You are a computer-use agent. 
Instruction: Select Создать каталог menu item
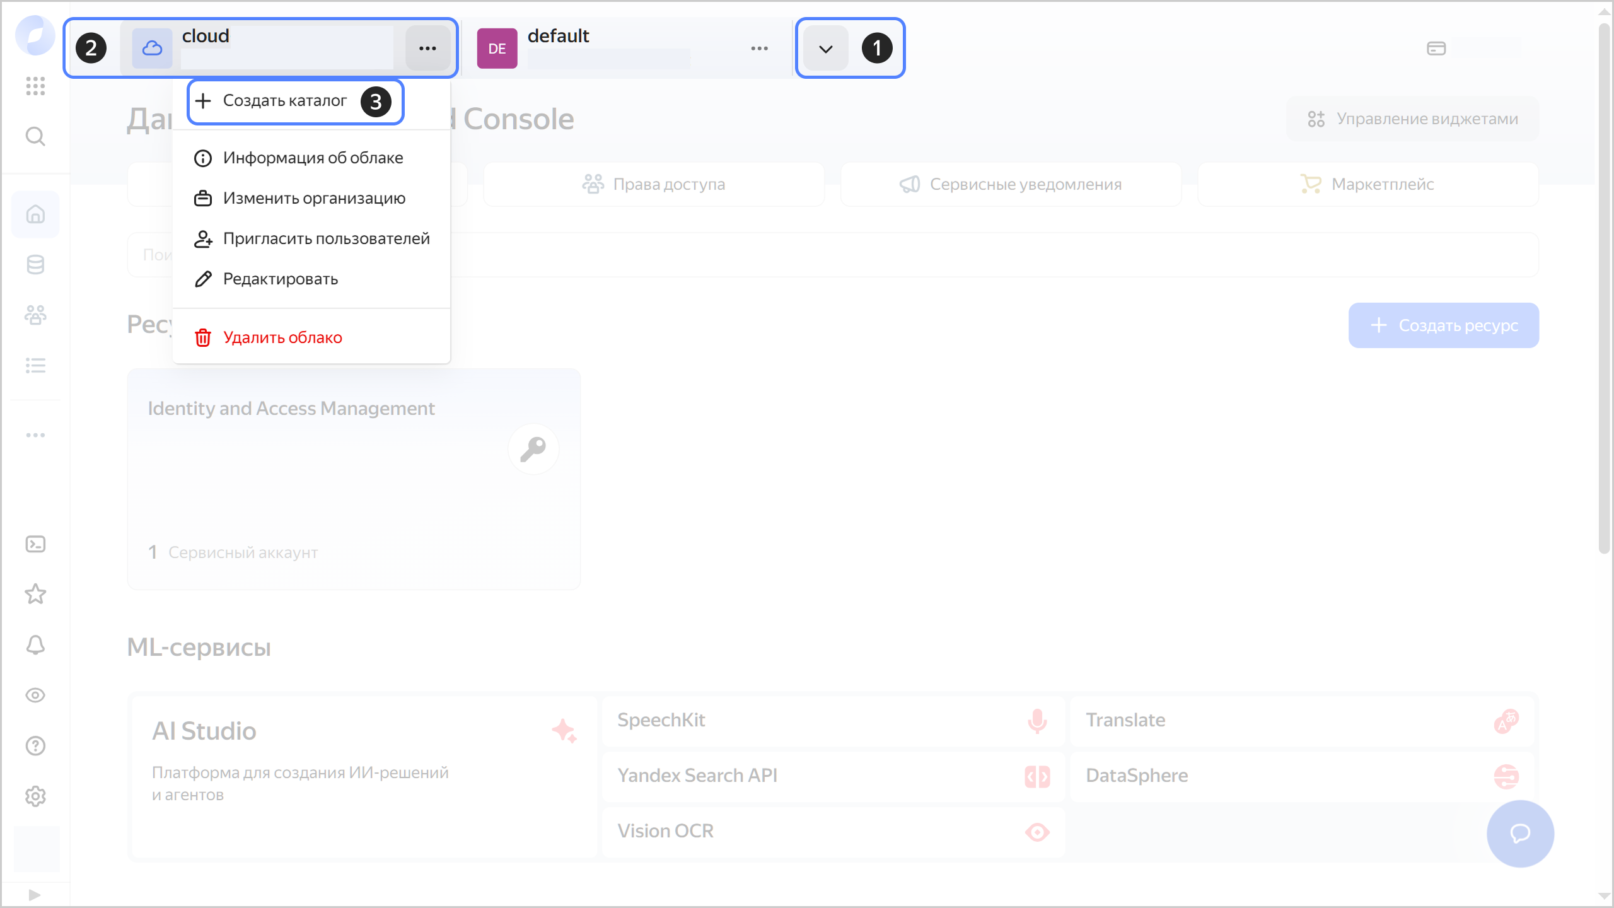pyautogui.click(x=284, y=101)
